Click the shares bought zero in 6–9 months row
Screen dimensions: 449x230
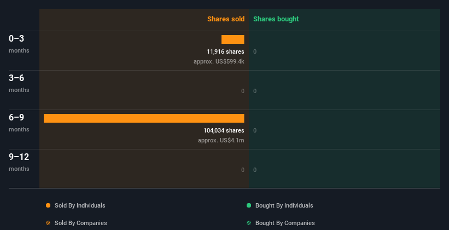pyautogui.click(x=255, y=130)
